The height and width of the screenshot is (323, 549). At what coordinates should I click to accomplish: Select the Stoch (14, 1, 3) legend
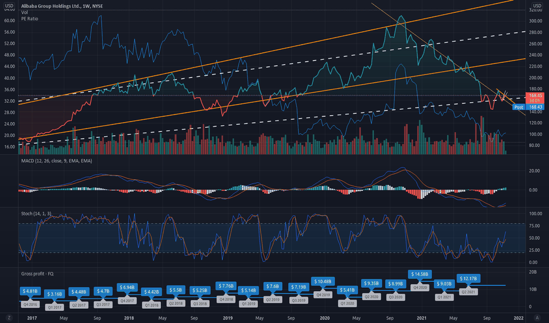point(36,213)
